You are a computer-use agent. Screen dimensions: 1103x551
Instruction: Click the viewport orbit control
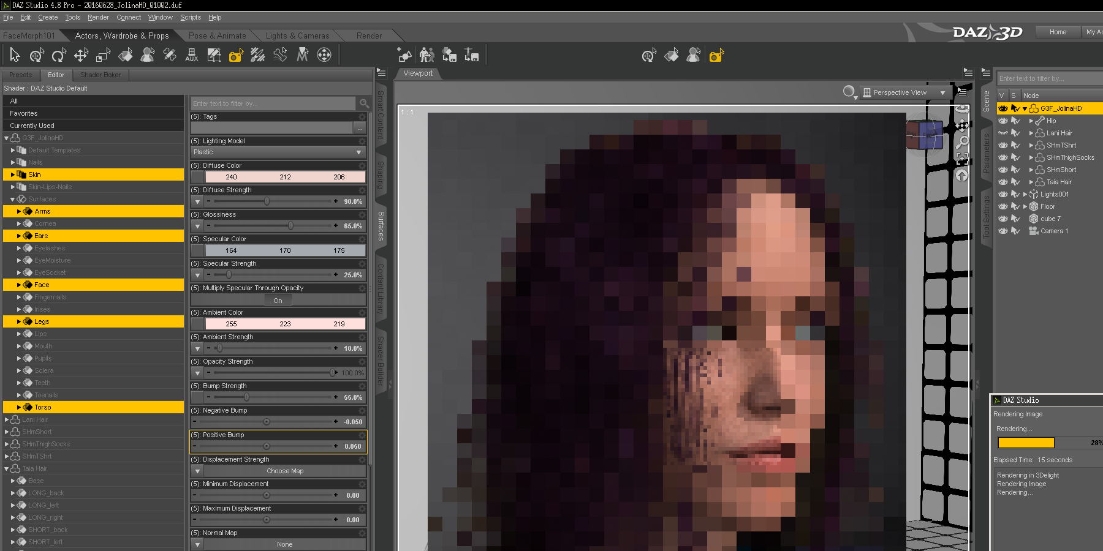pos(962,110)
